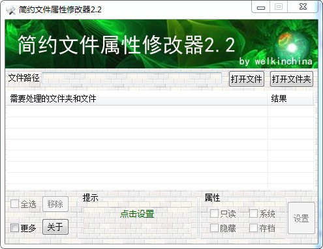Screen dimensions: 323x249
Task: Click the 结果 column header
Action: (x=290, y=98)
